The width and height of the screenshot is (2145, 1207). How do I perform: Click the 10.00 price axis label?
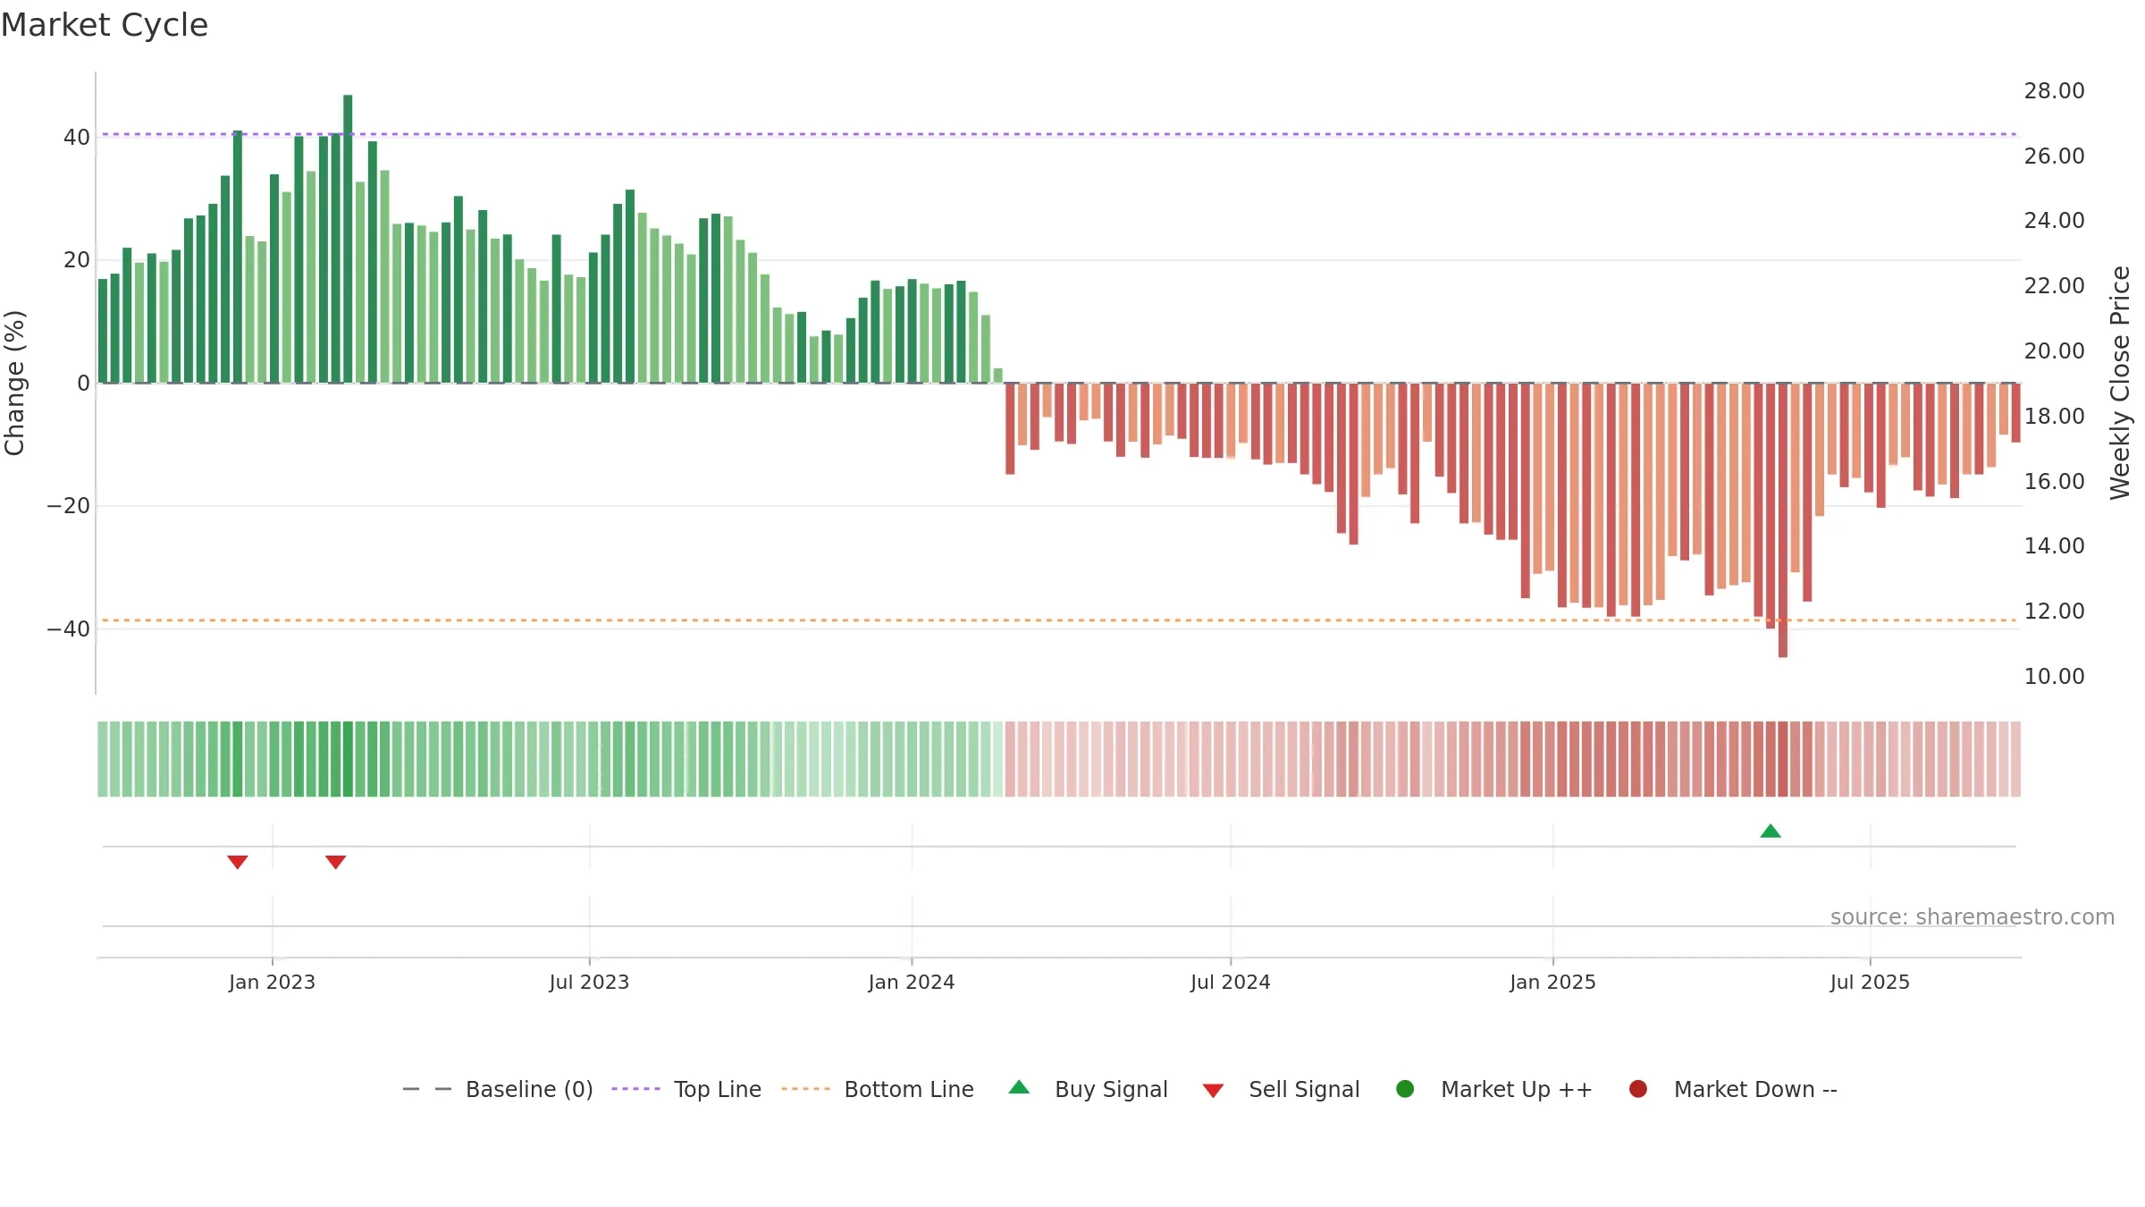(2054, 677)
